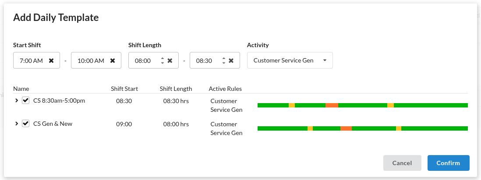The width and height of the screenshot is (481, 180).
Task: Click into the 10:00 AM end time field
Action: pyautogui.click(x=90, y=61)
